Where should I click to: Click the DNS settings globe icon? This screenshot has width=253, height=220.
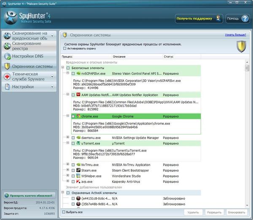(7, 56)
